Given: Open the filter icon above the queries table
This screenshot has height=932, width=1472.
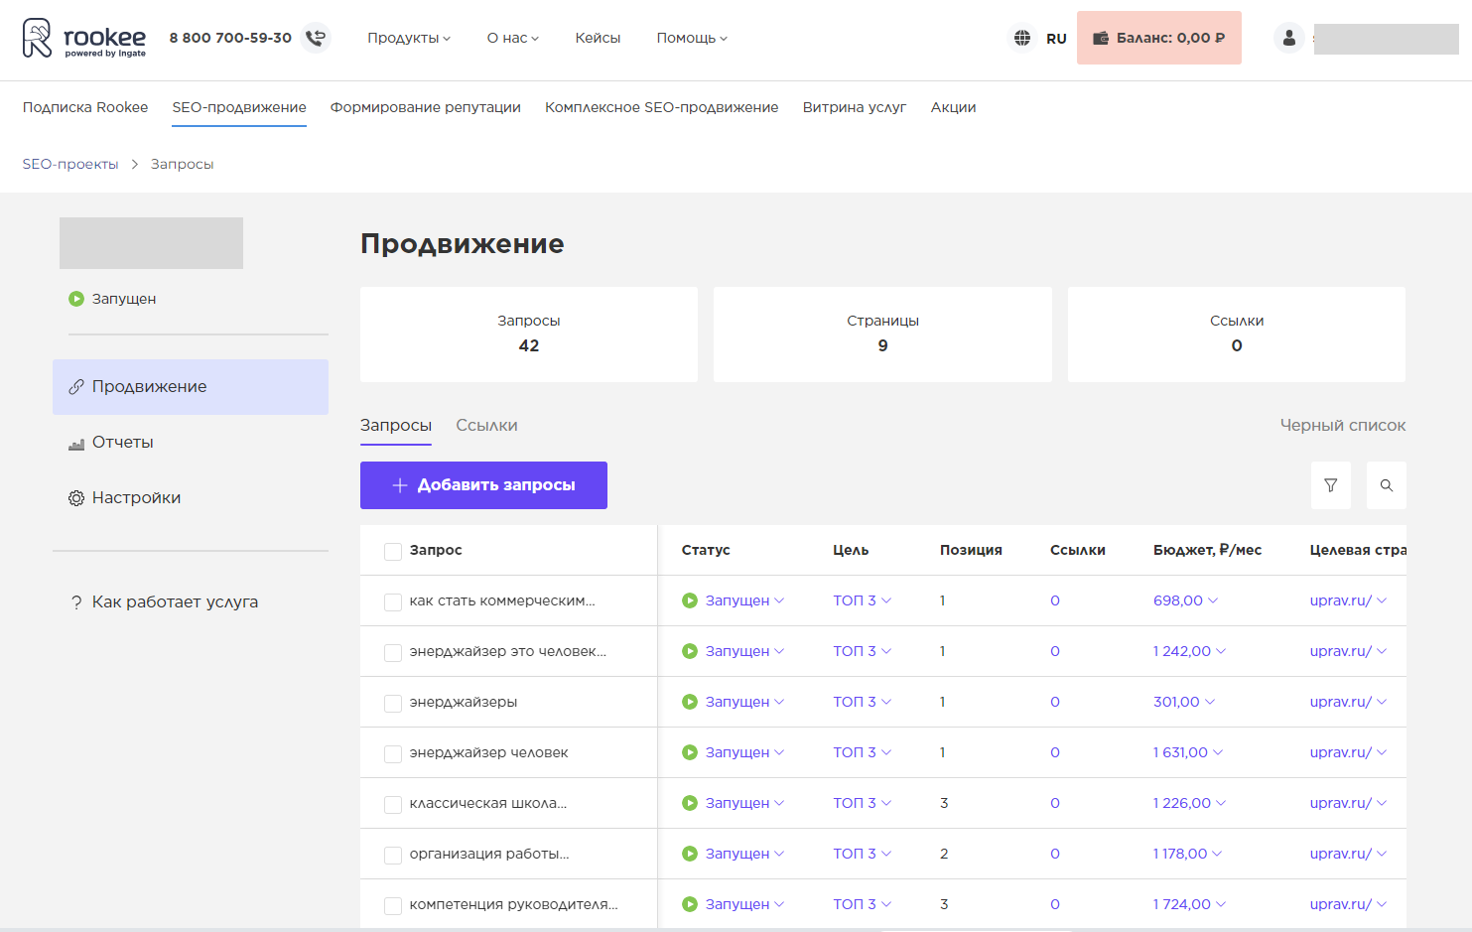Looking at the screenshot, I should (1331, 485).
